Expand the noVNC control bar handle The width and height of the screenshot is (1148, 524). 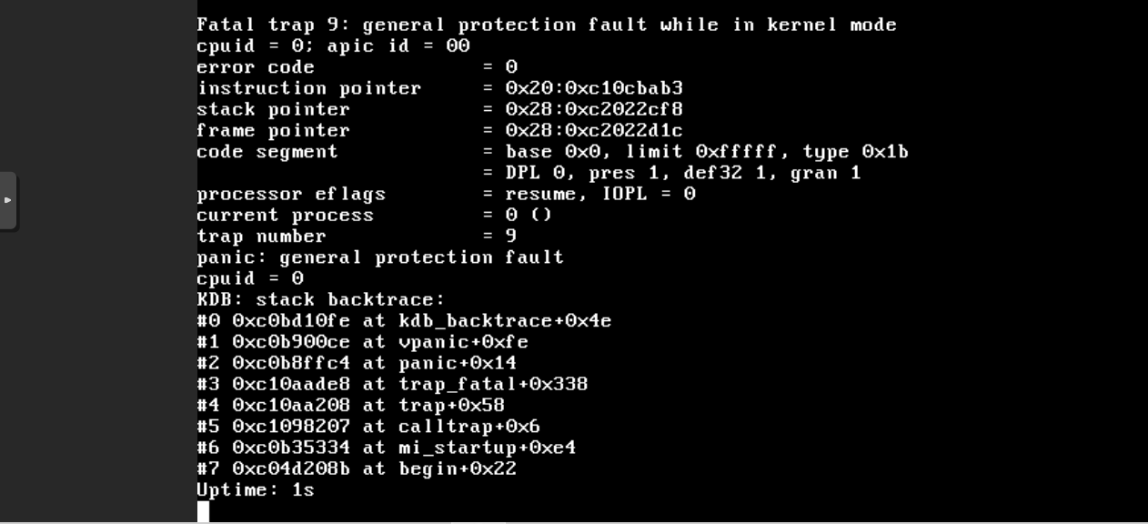[8, 200]
